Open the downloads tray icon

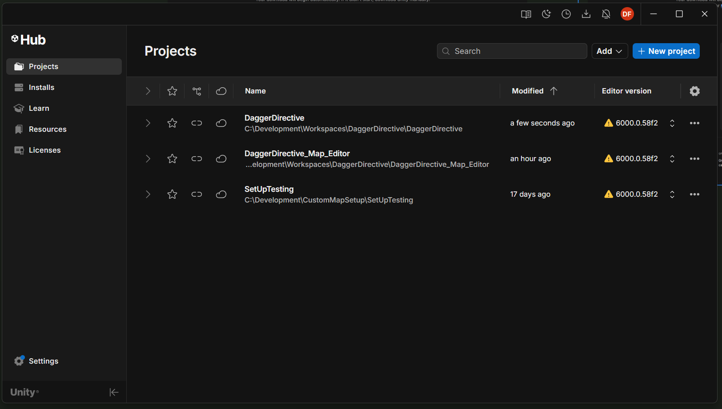[586, 14]
